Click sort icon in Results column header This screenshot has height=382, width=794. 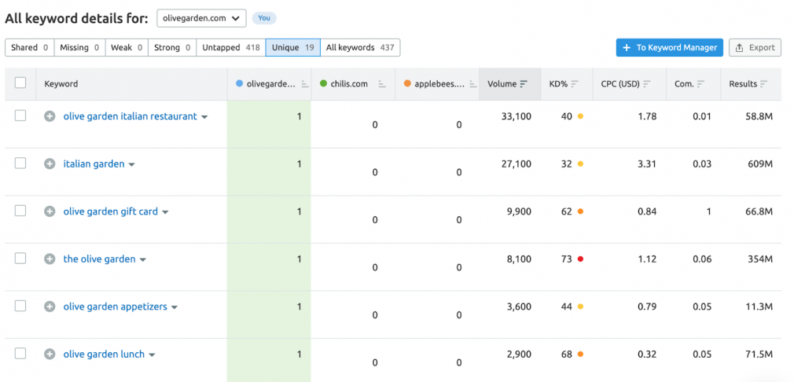(763, 84)
